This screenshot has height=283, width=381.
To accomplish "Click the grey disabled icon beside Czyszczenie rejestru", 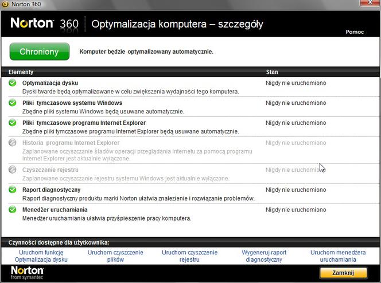I will click(13, 170).
